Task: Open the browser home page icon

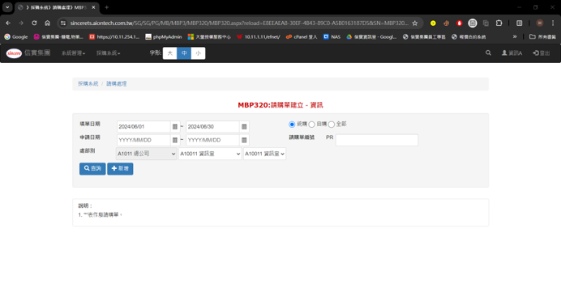Action: point(48,23)
